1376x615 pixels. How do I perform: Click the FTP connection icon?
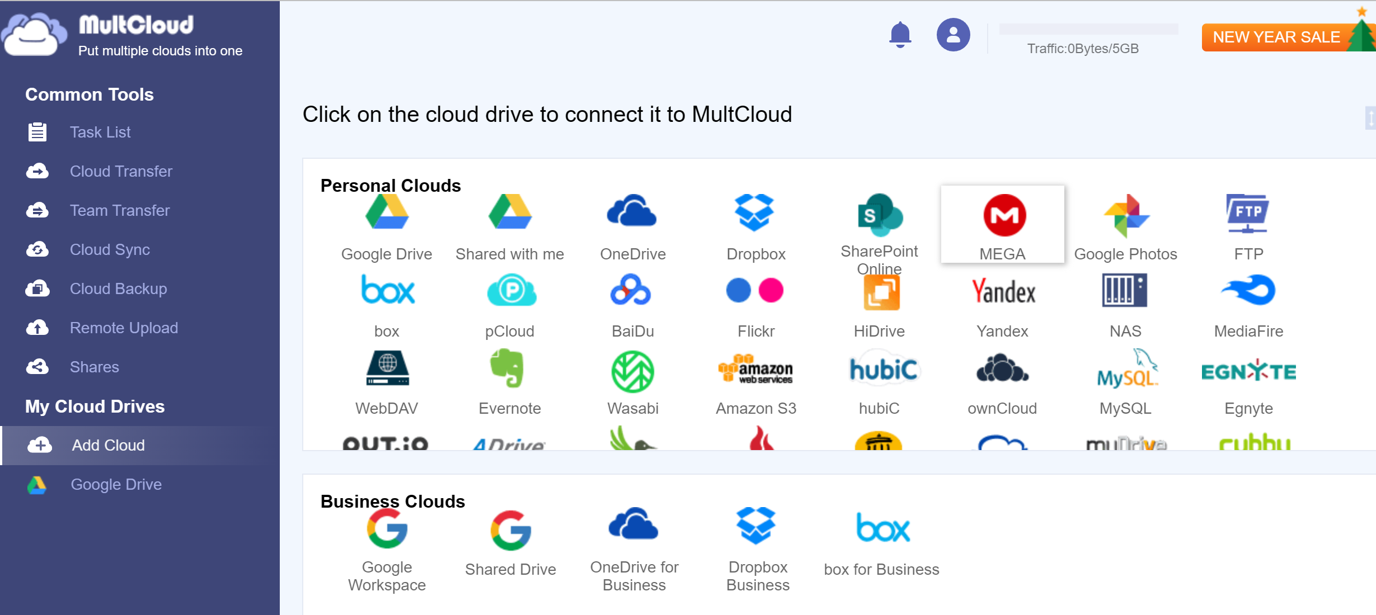(x=1247, y=214)
